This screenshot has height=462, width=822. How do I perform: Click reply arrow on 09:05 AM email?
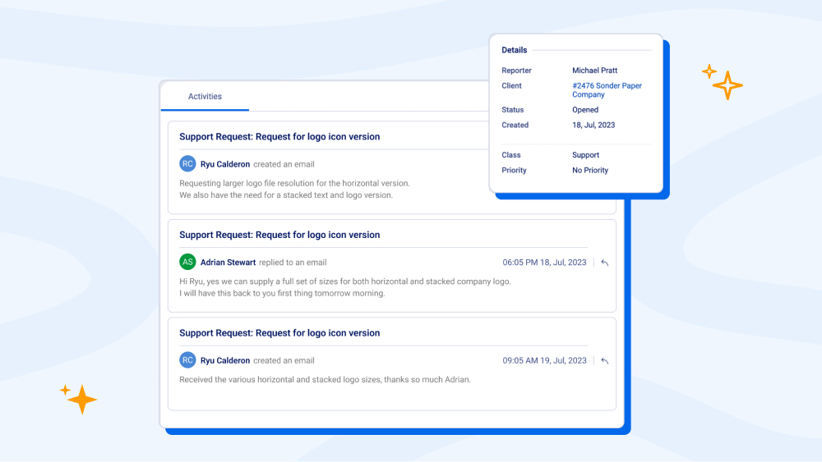[604, 361]
